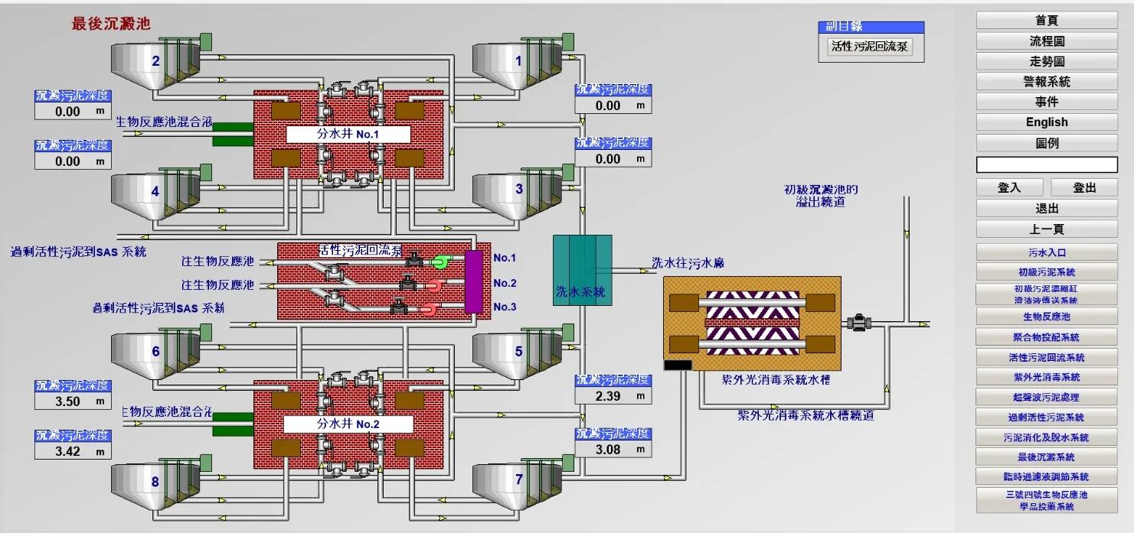
Task: Click the 洗水往污水廠 label
Action: coord(688,262)
